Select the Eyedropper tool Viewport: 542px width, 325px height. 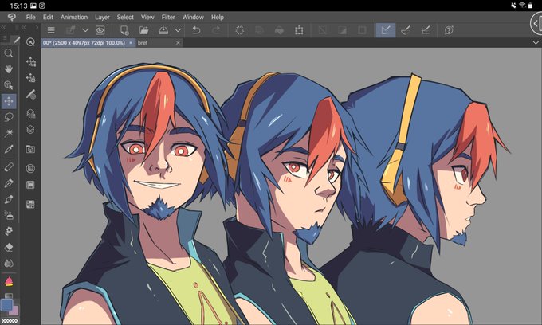click(x=9, y=149)
